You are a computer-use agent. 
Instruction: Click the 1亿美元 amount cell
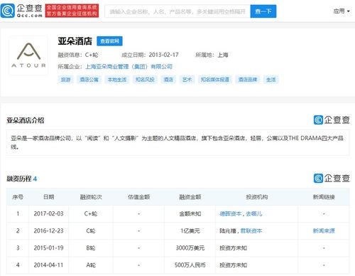190,231
